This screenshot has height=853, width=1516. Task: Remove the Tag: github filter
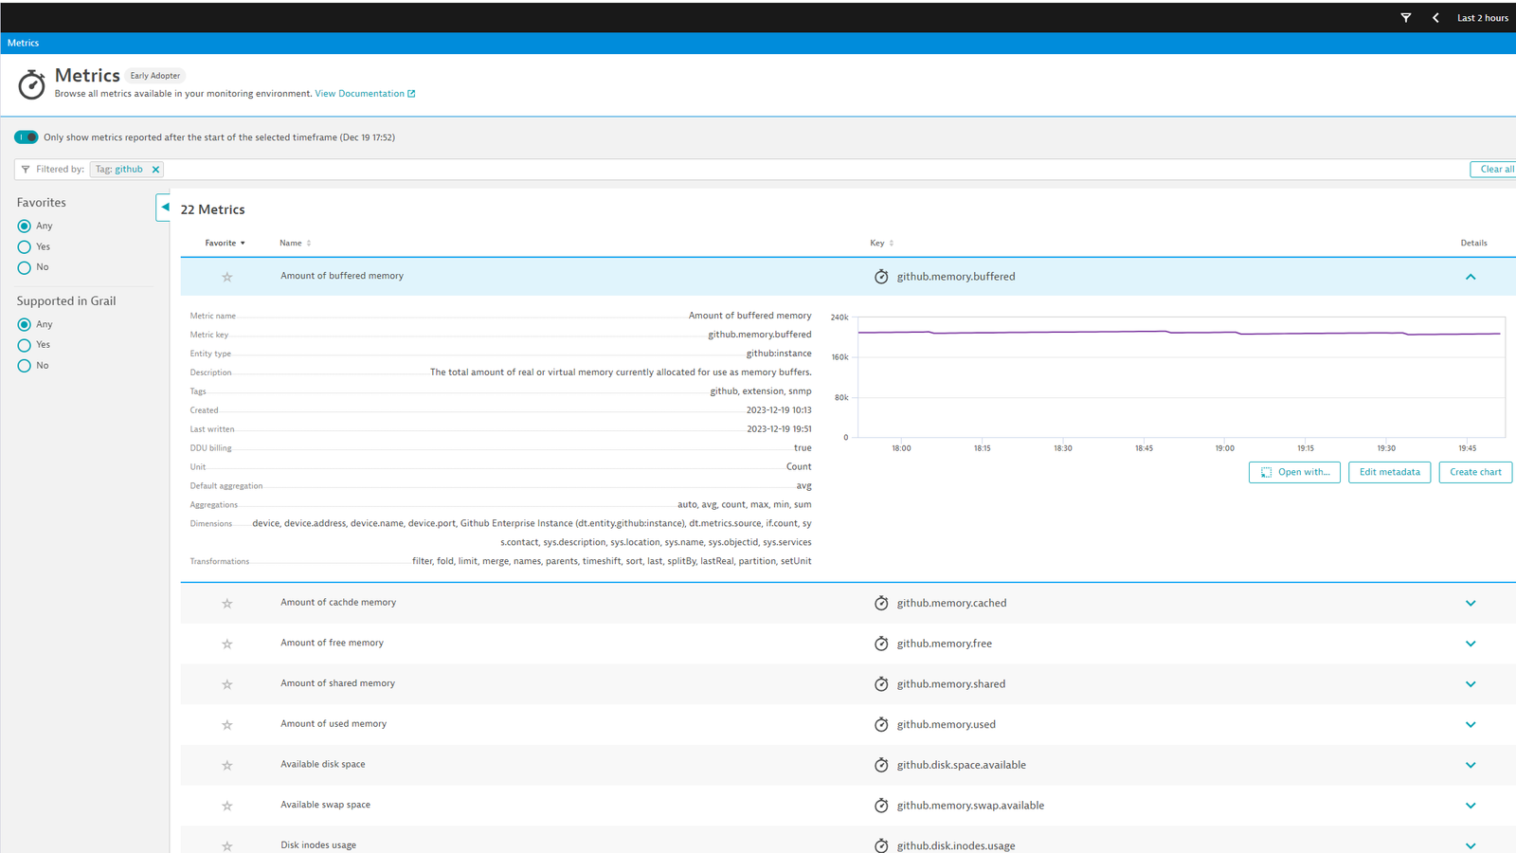tap(155, 170)
